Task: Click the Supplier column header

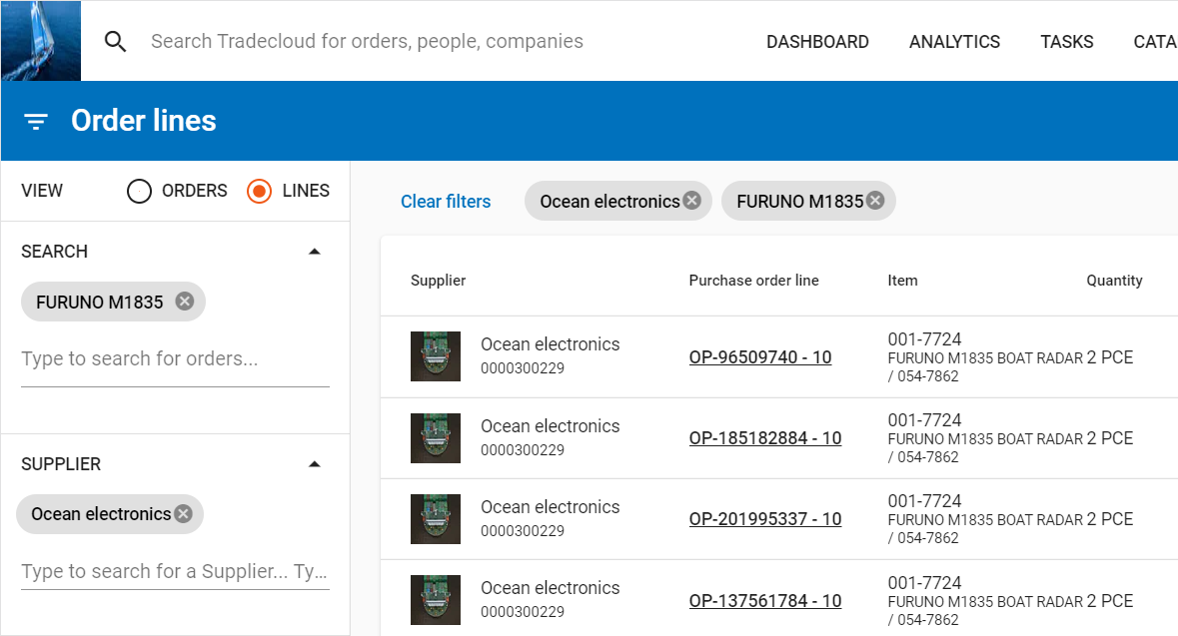Action: click(438, 281)
